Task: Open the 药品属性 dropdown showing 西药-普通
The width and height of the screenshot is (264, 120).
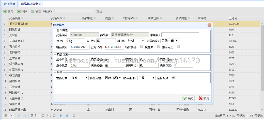Action: click(113, 78)
